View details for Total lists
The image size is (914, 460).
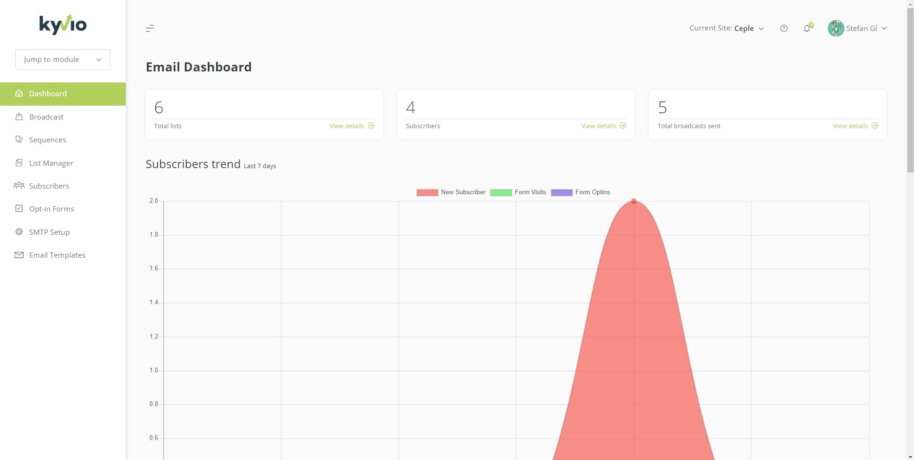352,126
